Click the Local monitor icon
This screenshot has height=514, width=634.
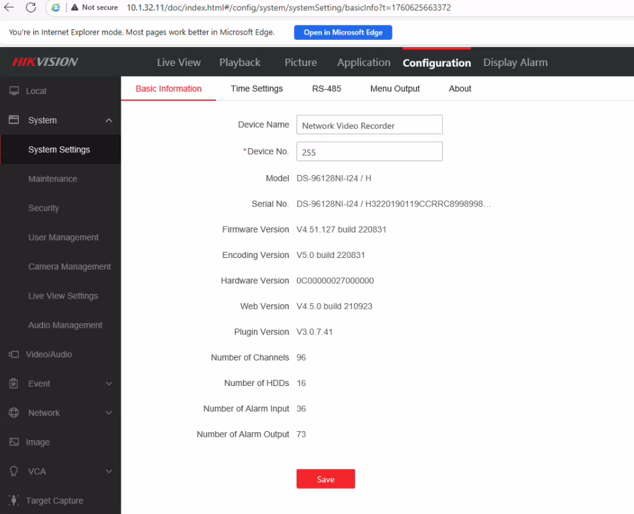[14, 91]
